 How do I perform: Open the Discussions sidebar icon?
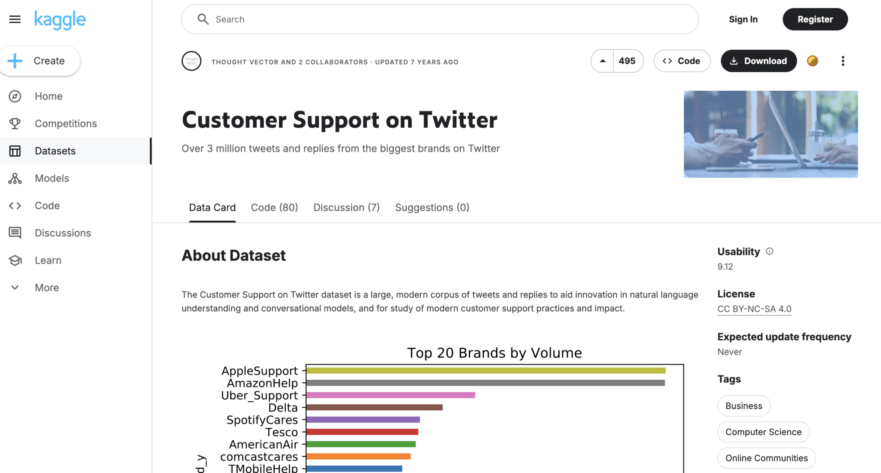[15, 233]
